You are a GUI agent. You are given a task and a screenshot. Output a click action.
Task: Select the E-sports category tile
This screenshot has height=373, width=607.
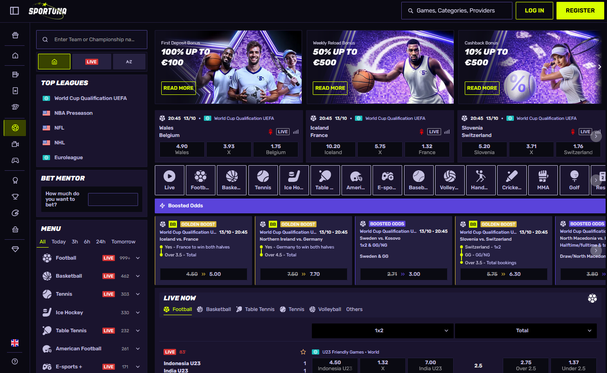[387, 180]
